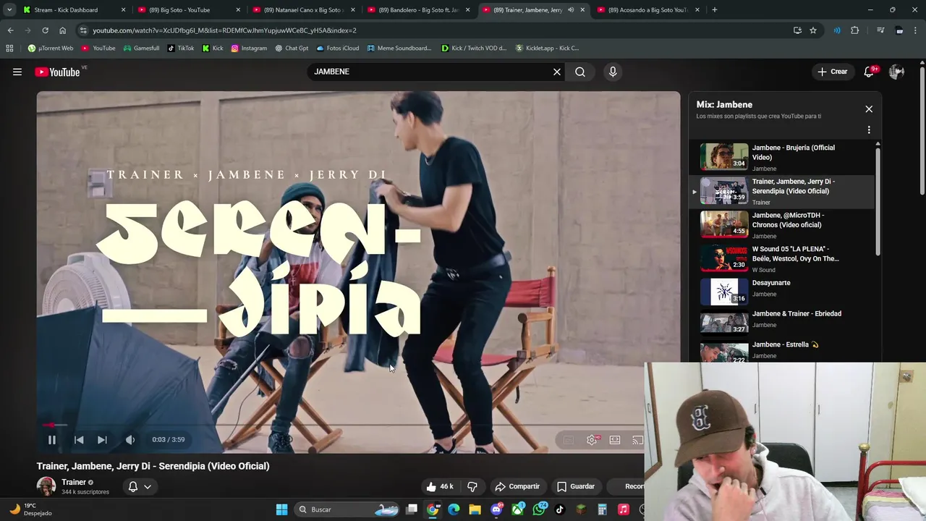Click the Guardar save button
This screenshot has height=521, width=926.
coord(576,486)
